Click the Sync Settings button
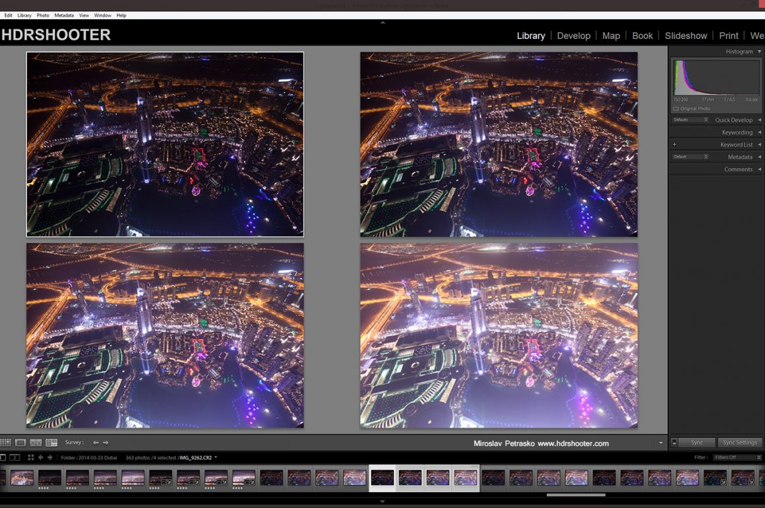 tap(740, 443)
